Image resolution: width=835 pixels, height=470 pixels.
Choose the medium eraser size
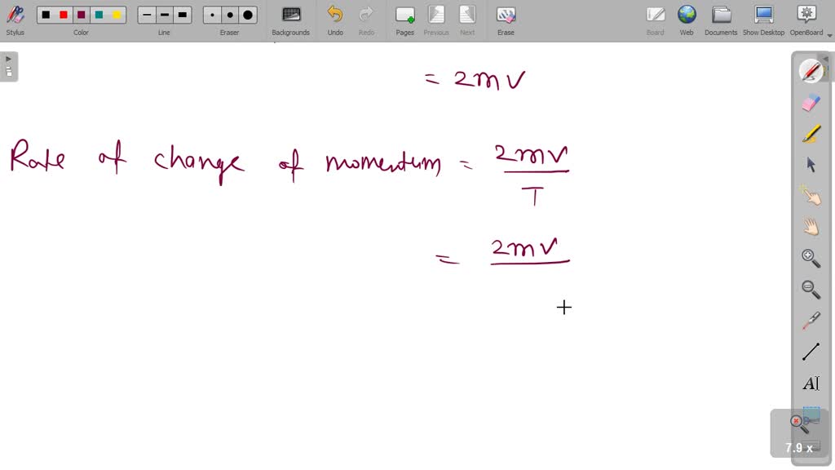coord(230,15)
